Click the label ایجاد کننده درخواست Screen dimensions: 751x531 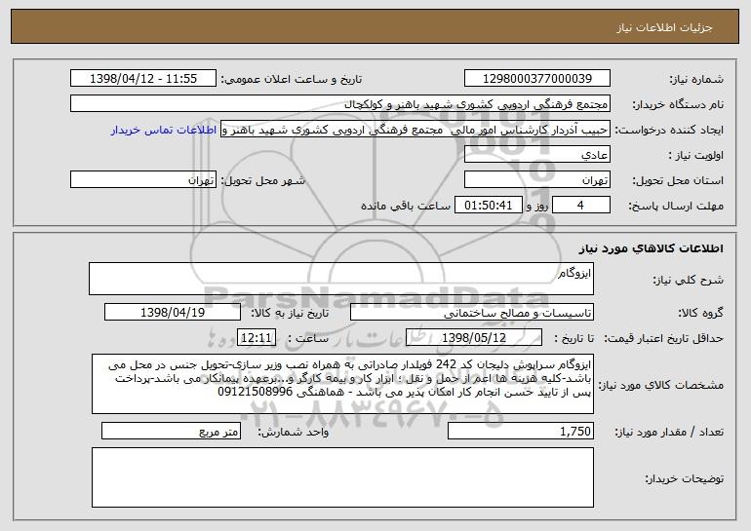[x=669, y=131]
